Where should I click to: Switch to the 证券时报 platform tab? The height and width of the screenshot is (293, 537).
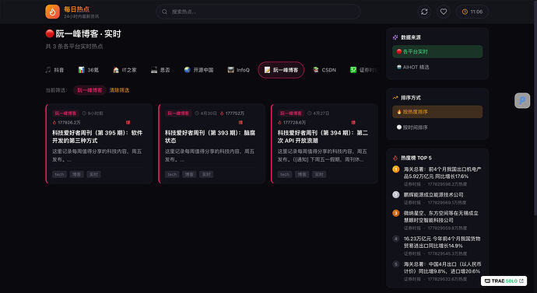(363, 70)
